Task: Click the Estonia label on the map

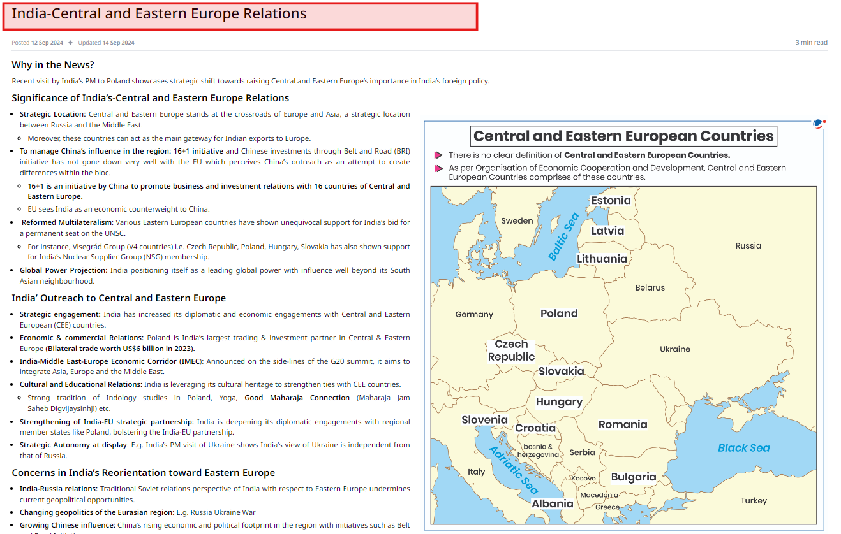Action: point(611,200)
